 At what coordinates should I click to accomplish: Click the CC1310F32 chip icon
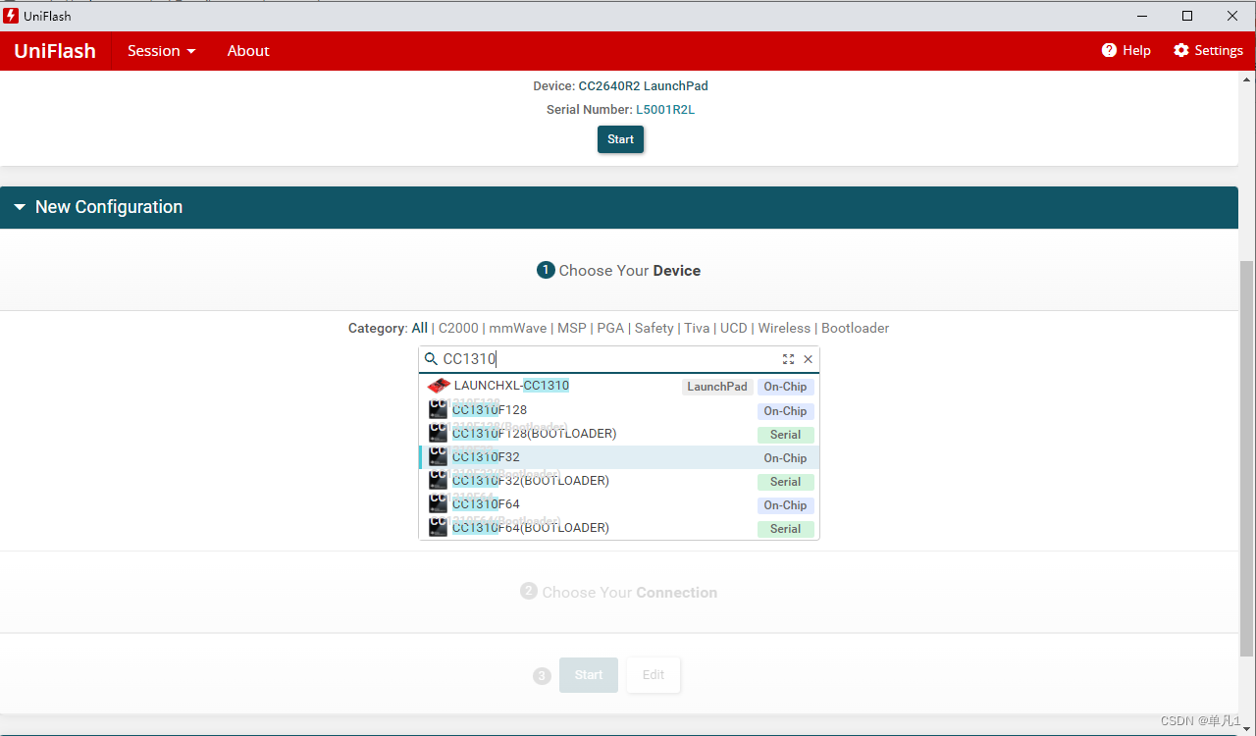click(x=438, y=457)
